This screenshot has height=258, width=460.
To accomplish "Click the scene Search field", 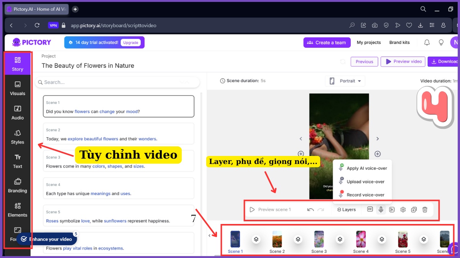I will tap(117, 82).
